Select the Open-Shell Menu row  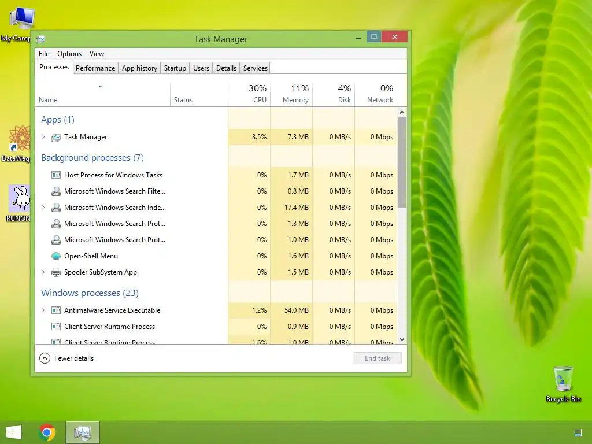tap(216, 256)
